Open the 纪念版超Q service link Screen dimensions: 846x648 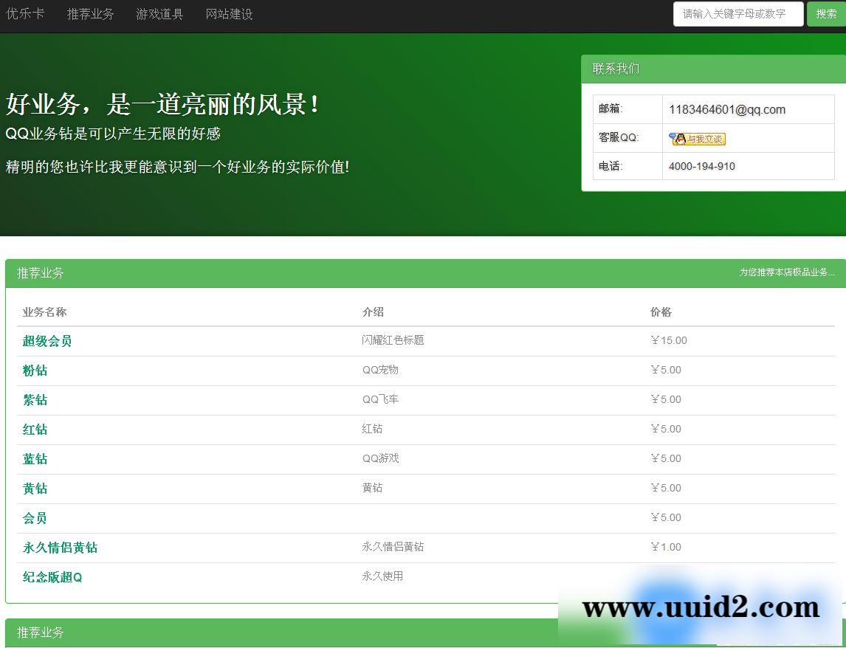click(51, 577)
